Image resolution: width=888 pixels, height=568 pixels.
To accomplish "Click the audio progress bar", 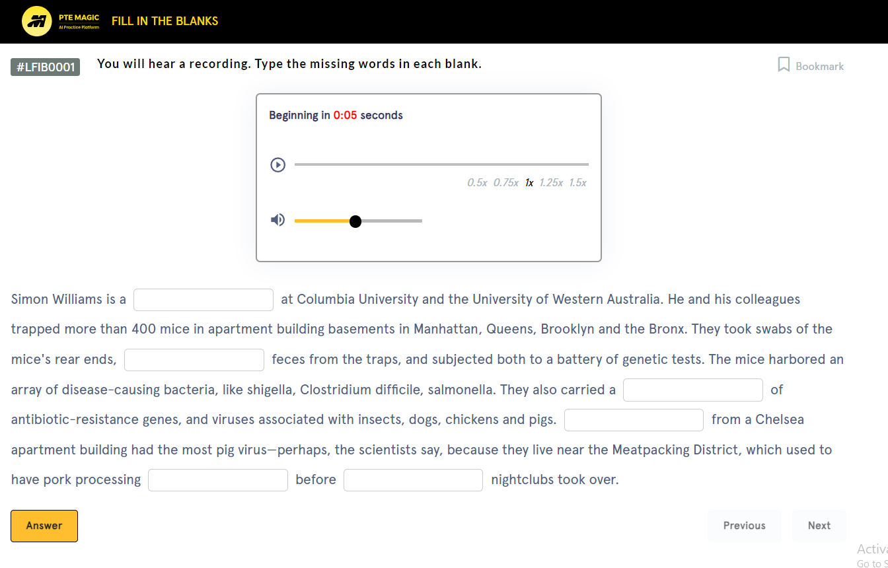I will click(x=441, y=164).
